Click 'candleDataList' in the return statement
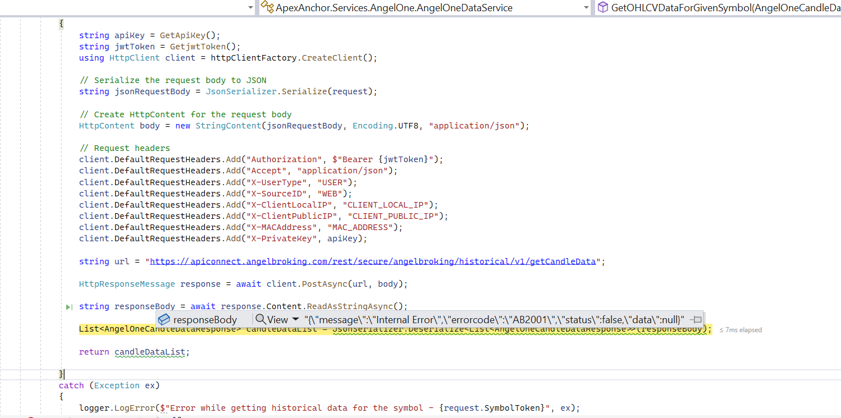841x418 pixels. [x=150, y=352]
